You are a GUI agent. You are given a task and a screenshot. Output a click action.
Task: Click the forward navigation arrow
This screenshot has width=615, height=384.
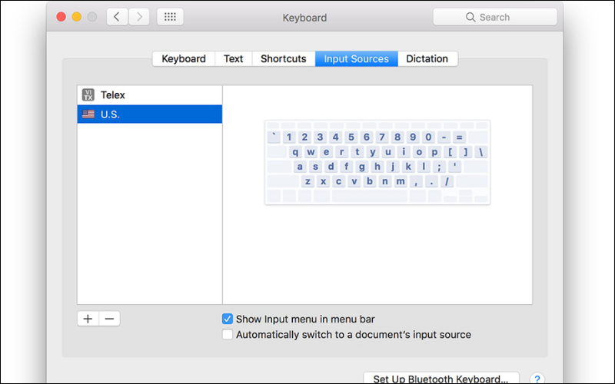click(139, 17)
